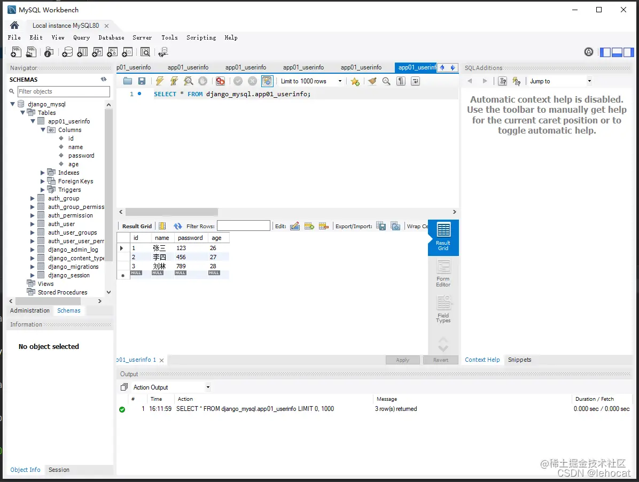The width and height of the screenshot is (639, 482).
Task: Rollback transaction X icon
Action: 253,81
